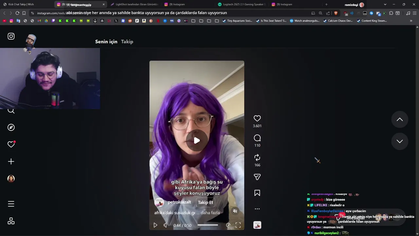This screenshot has height=236, width=419.
Task: Switch to the 'Senin için' tab
Action: 106,42
